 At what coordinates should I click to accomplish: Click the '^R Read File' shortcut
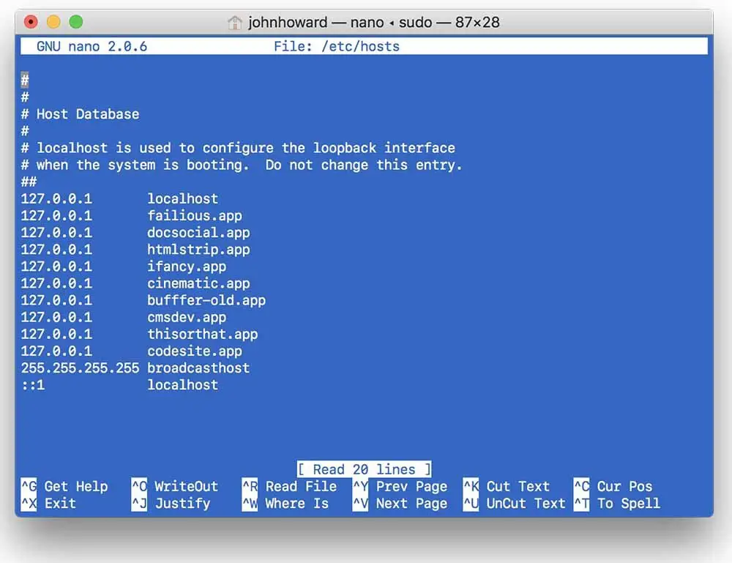[x=289, y=486]
